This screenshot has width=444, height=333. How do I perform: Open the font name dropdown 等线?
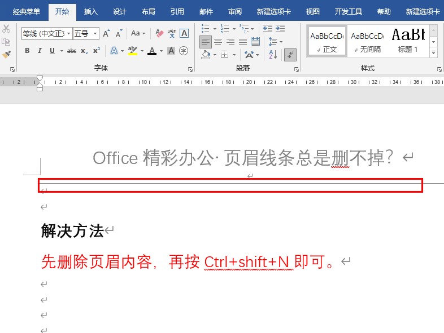[68, 34]
